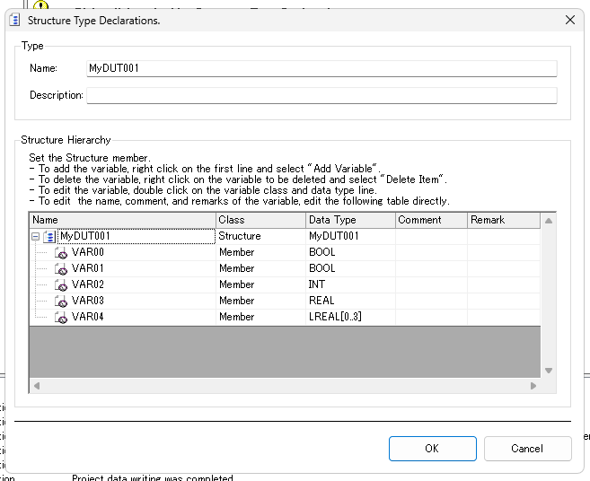Image resolution: width=590 pixels, height=481 pixels.
Task: Click the Member class cell of VAR00
Action: click(x=260, y=252)
